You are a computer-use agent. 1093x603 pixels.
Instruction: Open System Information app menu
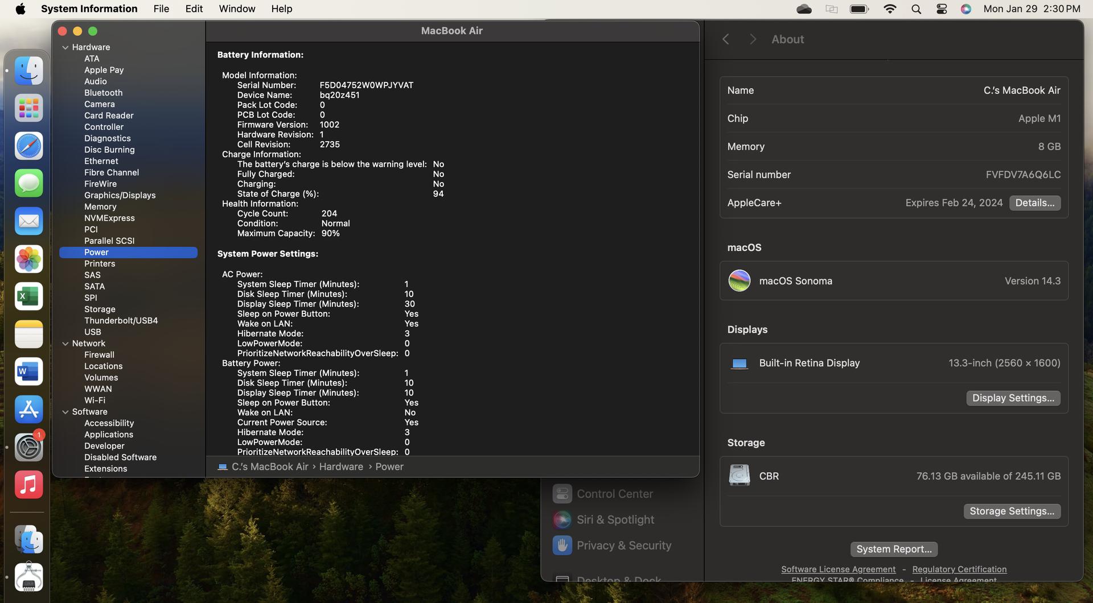tap(89, 9)
